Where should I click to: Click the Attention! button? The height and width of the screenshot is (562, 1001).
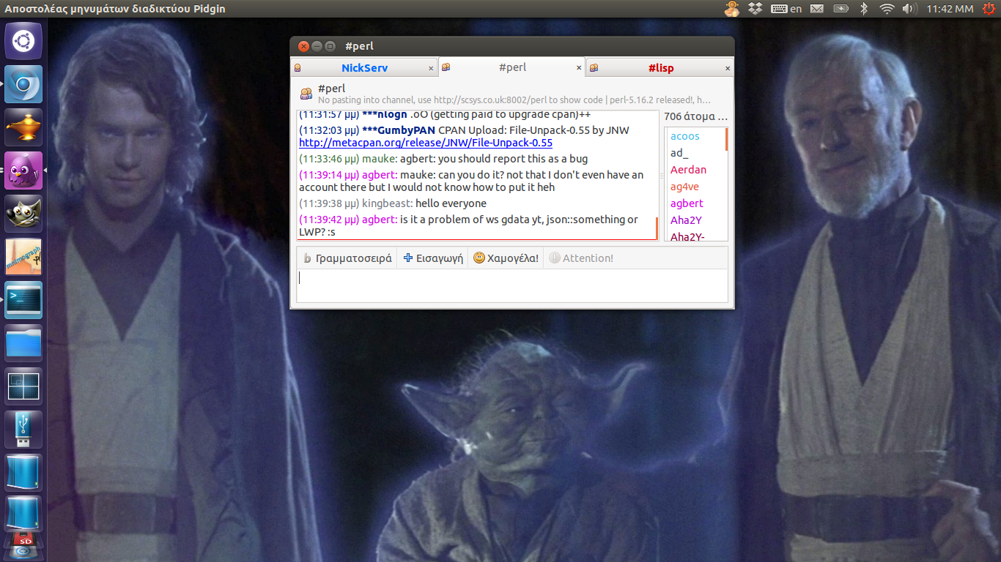click(x=580, y=258)
